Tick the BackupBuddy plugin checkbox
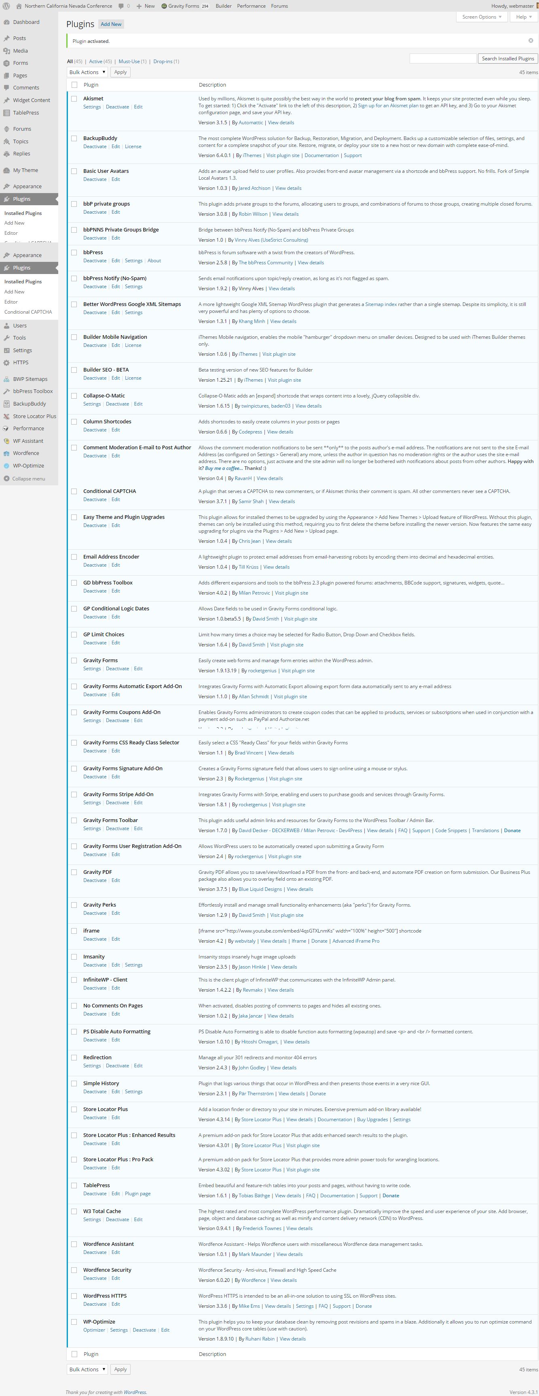The image size is (539, 1396). pos(74,138)
